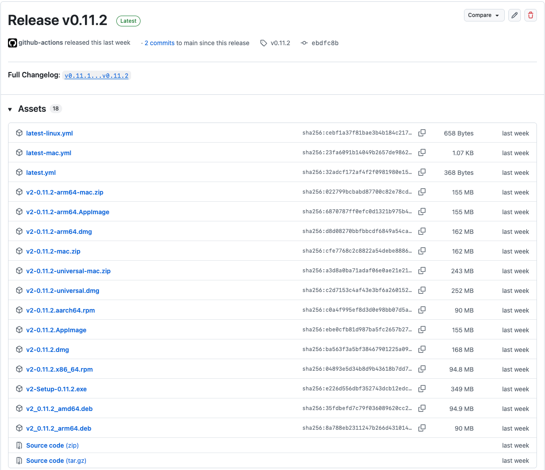Copy the checksum for v2-0.11.2-universal.dmg

pos(422,290)
